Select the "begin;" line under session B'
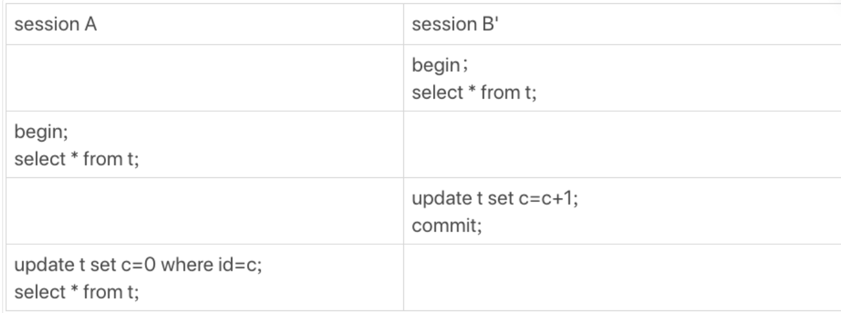 pos(431,68)
